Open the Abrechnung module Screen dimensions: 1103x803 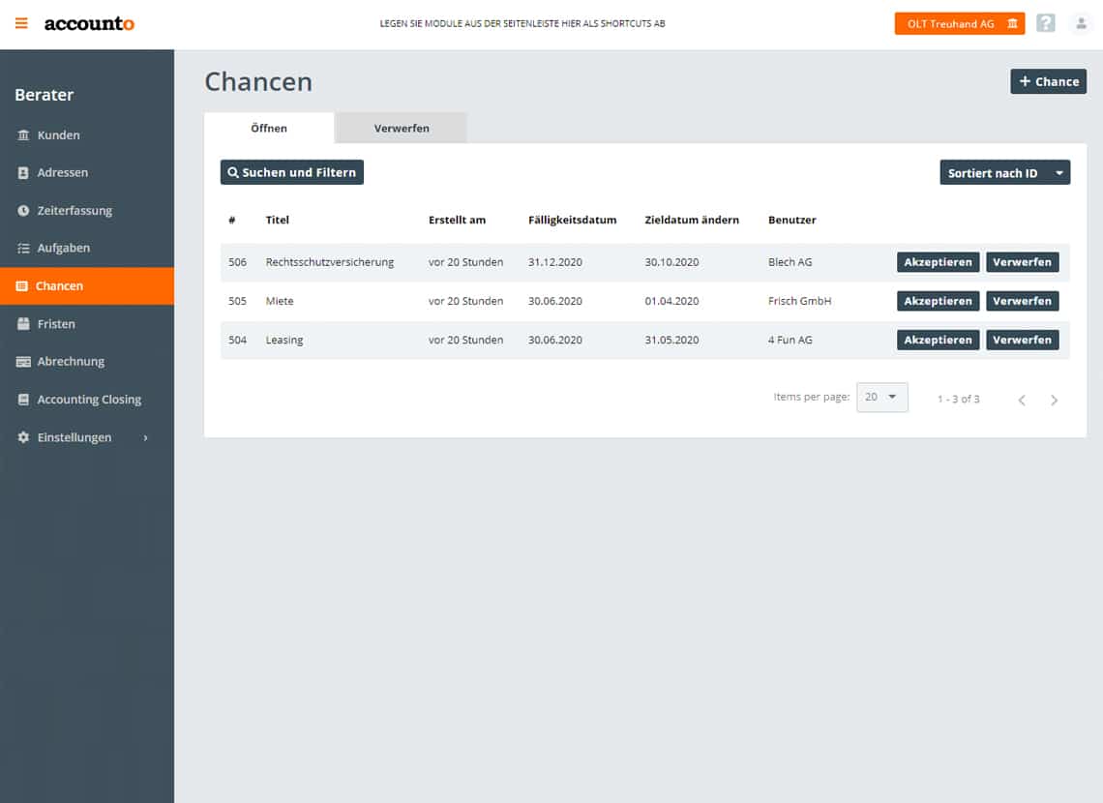tap(87, 362)
